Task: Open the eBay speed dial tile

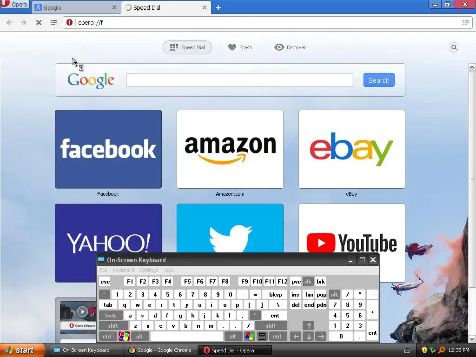Action: [351, 149]
